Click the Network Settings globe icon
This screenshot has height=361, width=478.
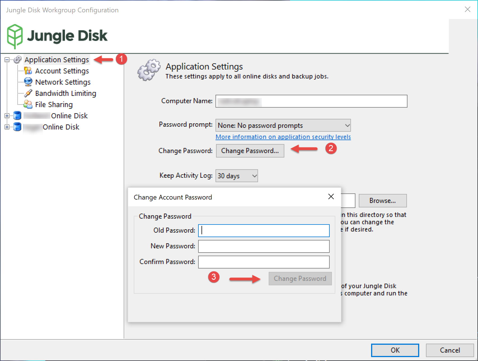(x=28, y=82)
